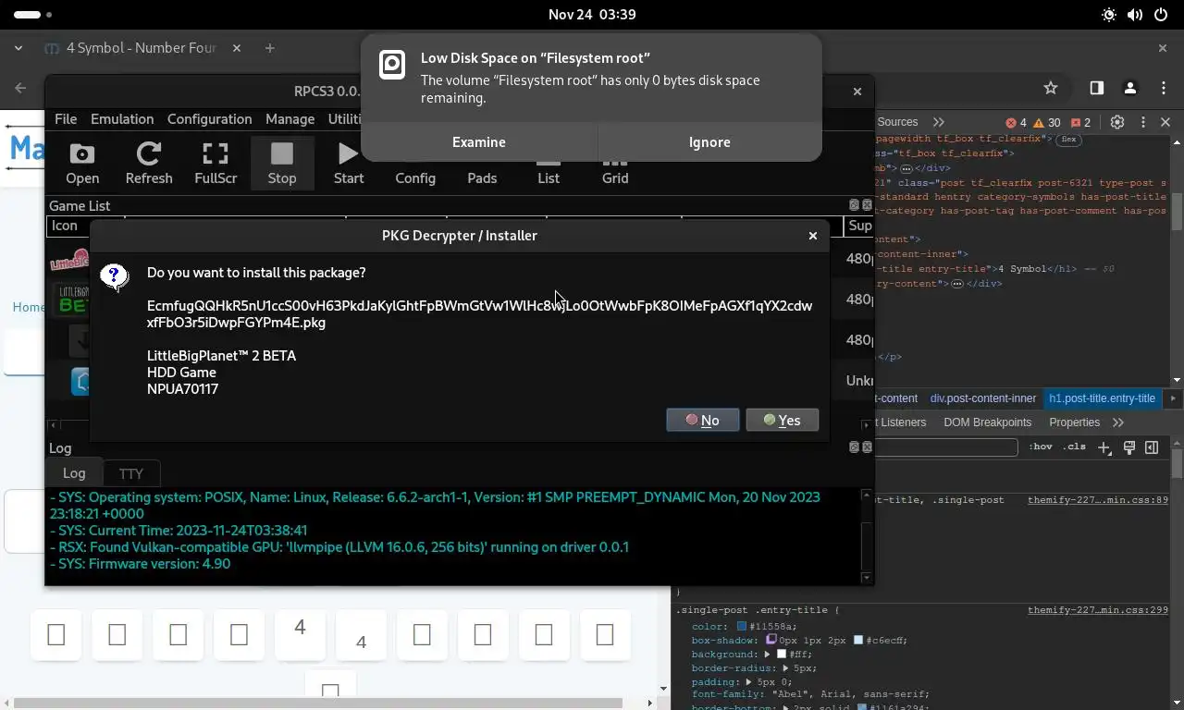The width and height of the screenshot is (1184, 710).
Task: Bookmark the page with the star icon
Action: coord(1051,88)
